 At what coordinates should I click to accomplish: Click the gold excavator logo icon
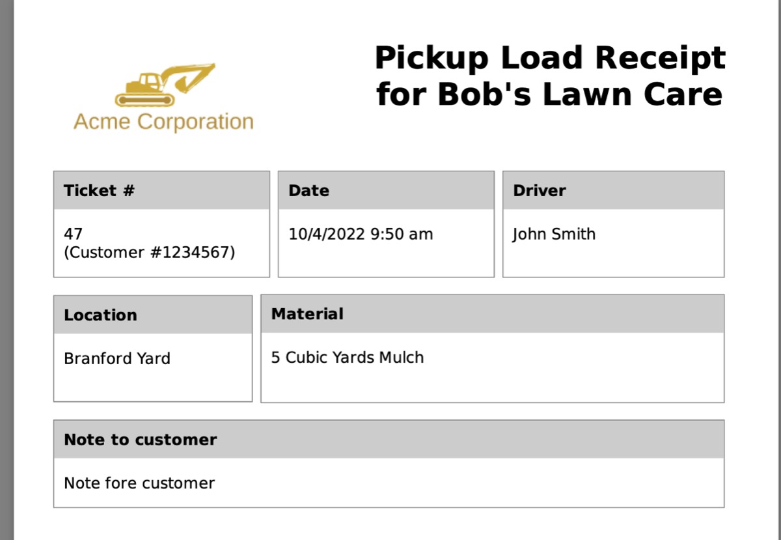pyautogui.click(x=165, y=85)
